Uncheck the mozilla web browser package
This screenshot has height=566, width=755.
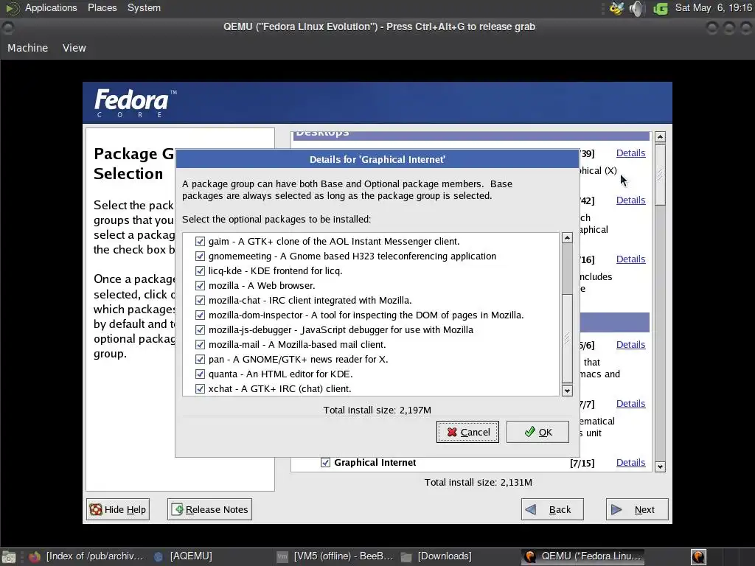pos(201,286)
